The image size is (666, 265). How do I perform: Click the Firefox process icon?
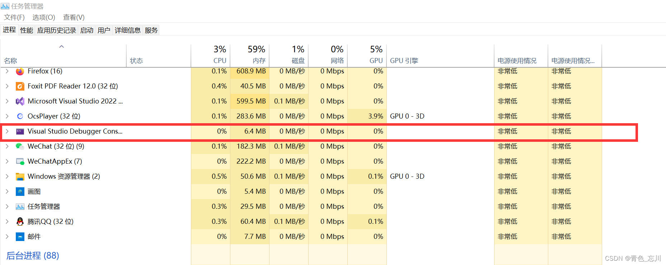point(20,71)
